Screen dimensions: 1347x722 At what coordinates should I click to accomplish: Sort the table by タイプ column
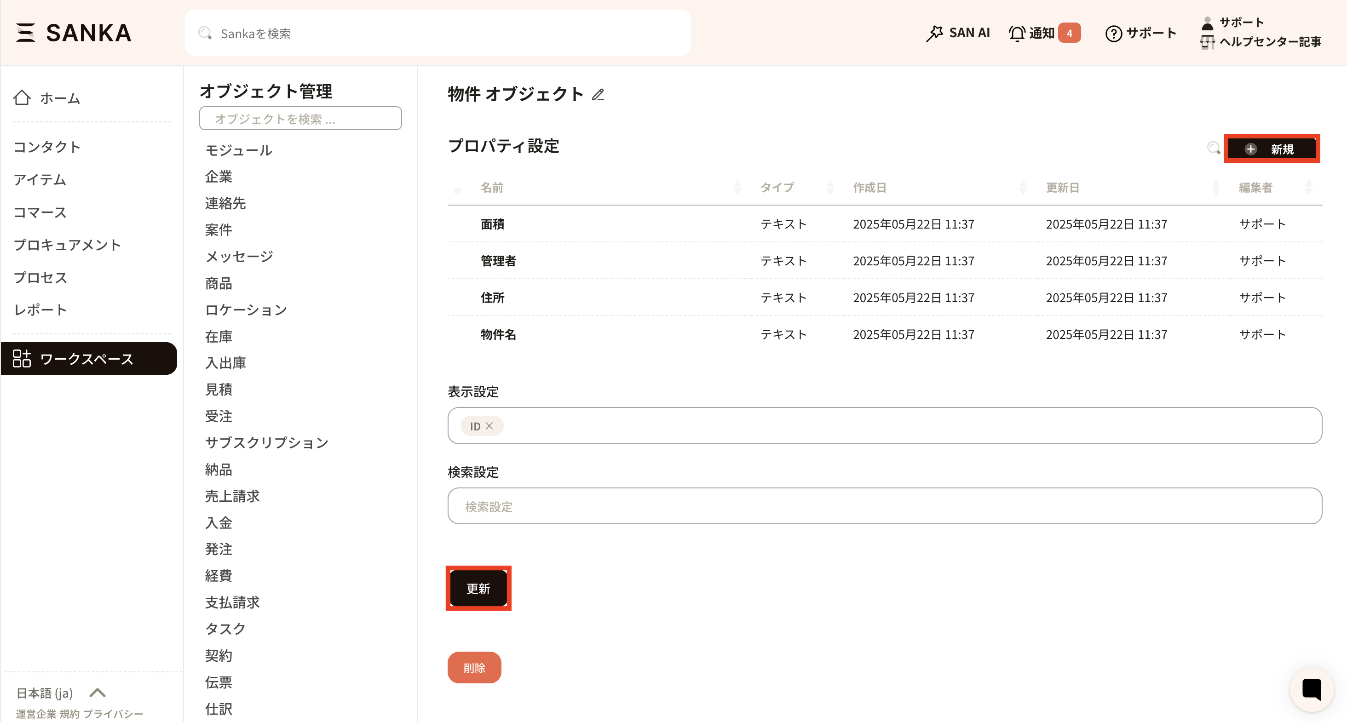point(830,188)
